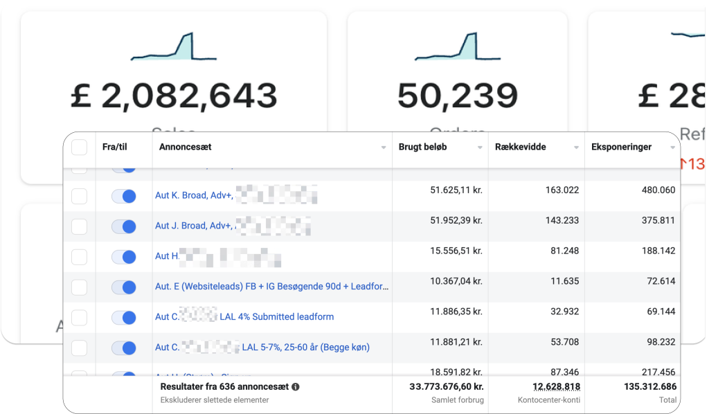Click the Fra/til column header

point(114,147)
